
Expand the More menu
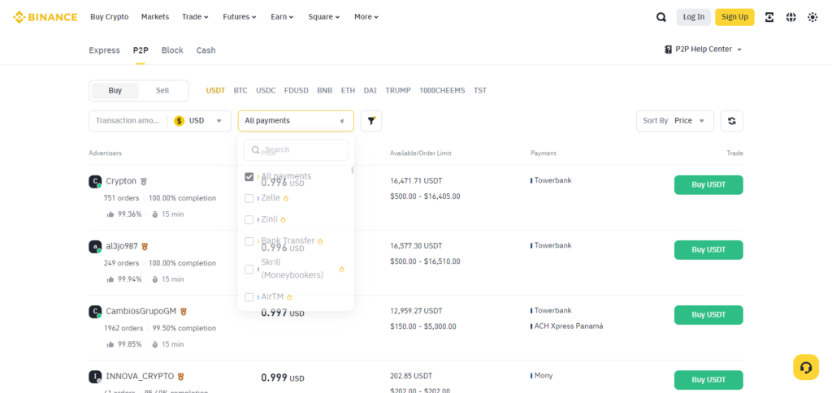(x=366, y=17)
